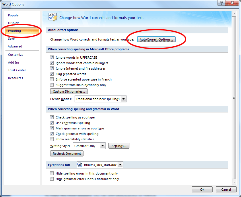Click 'Change how Word corrects and formats your text' heading
The image size is (241, 197).
click(x=102, y=18)
